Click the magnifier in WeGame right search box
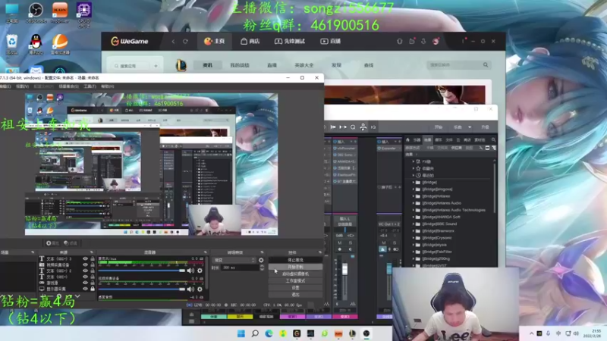607x341 pixels. [486, 65]
